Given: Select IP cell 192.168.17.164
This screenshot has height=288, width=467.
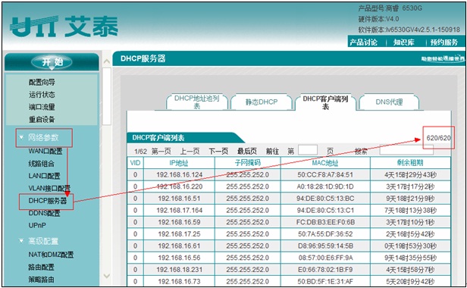Looking at the screenshot, I should coord(179,210).
